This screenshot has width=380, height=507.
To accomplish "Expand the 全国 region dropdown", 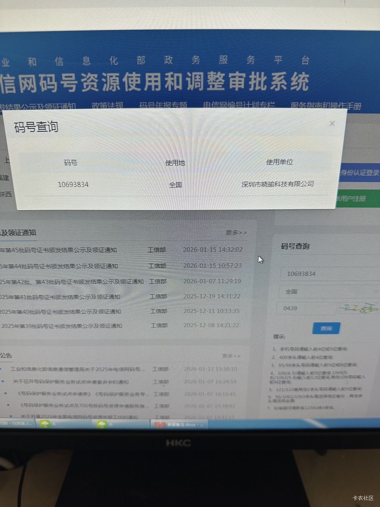I will coord(327,292).
